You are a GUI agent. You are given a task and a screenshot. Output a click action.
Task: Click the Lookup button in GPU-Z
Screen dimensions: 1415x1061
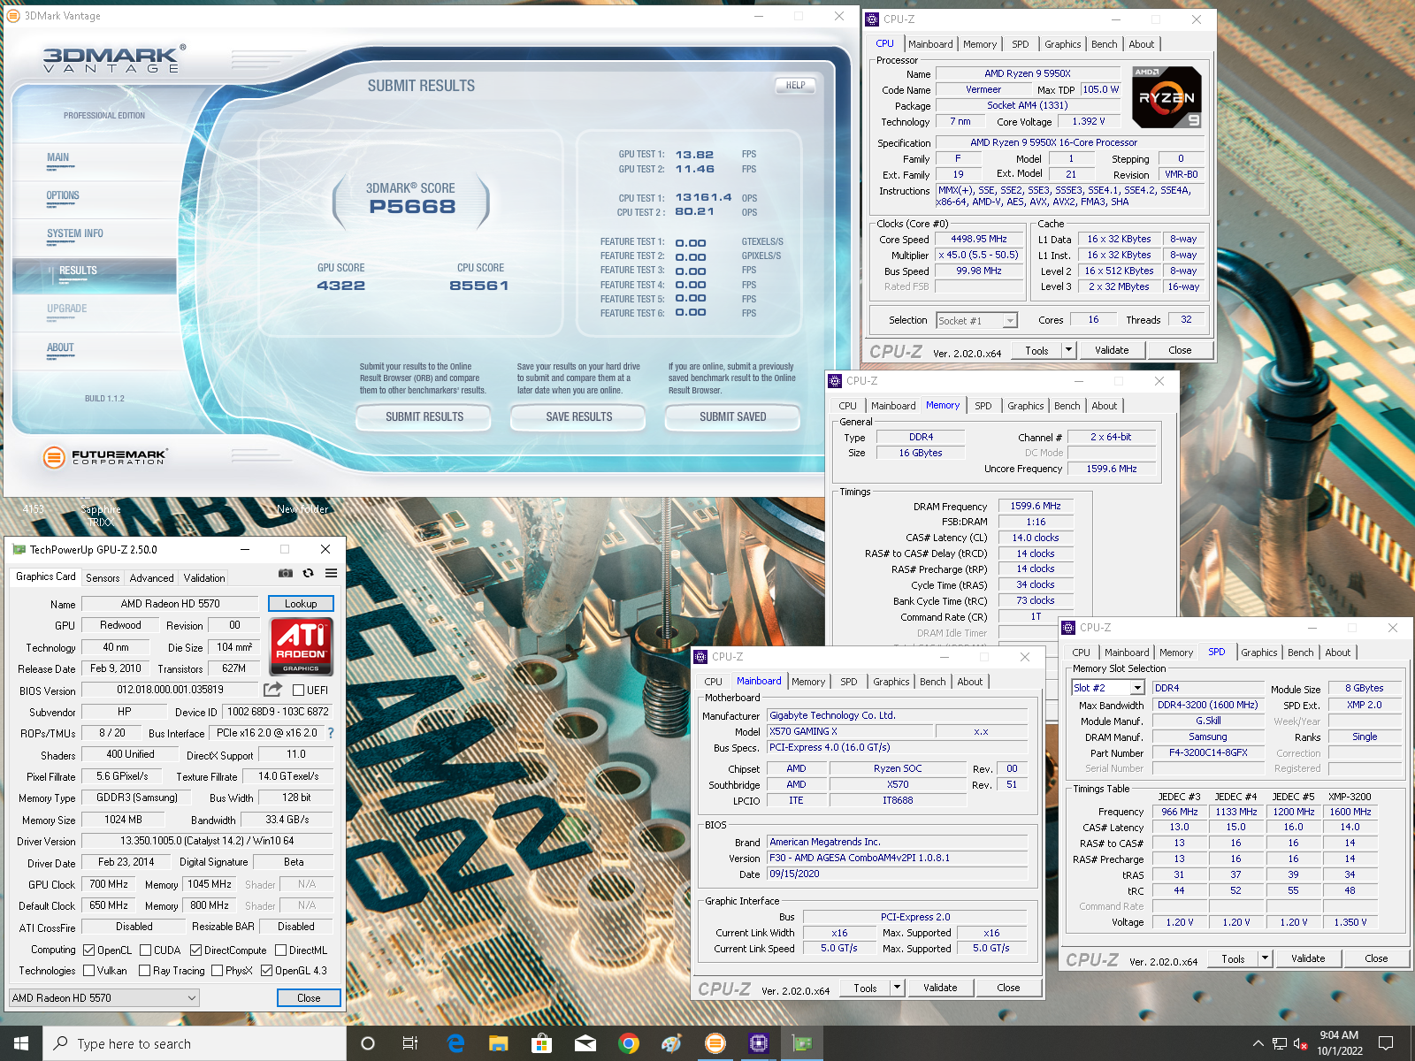coord(301,604)
